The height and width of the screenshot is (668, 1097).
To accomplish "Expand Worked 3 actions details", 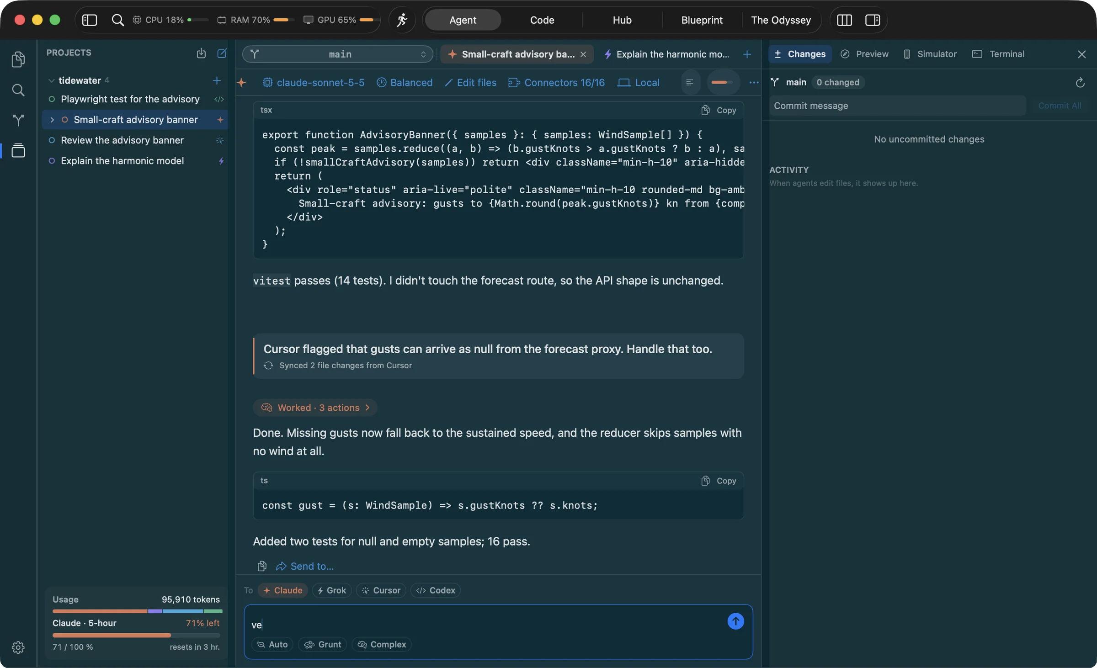I will tap(315, 407).
